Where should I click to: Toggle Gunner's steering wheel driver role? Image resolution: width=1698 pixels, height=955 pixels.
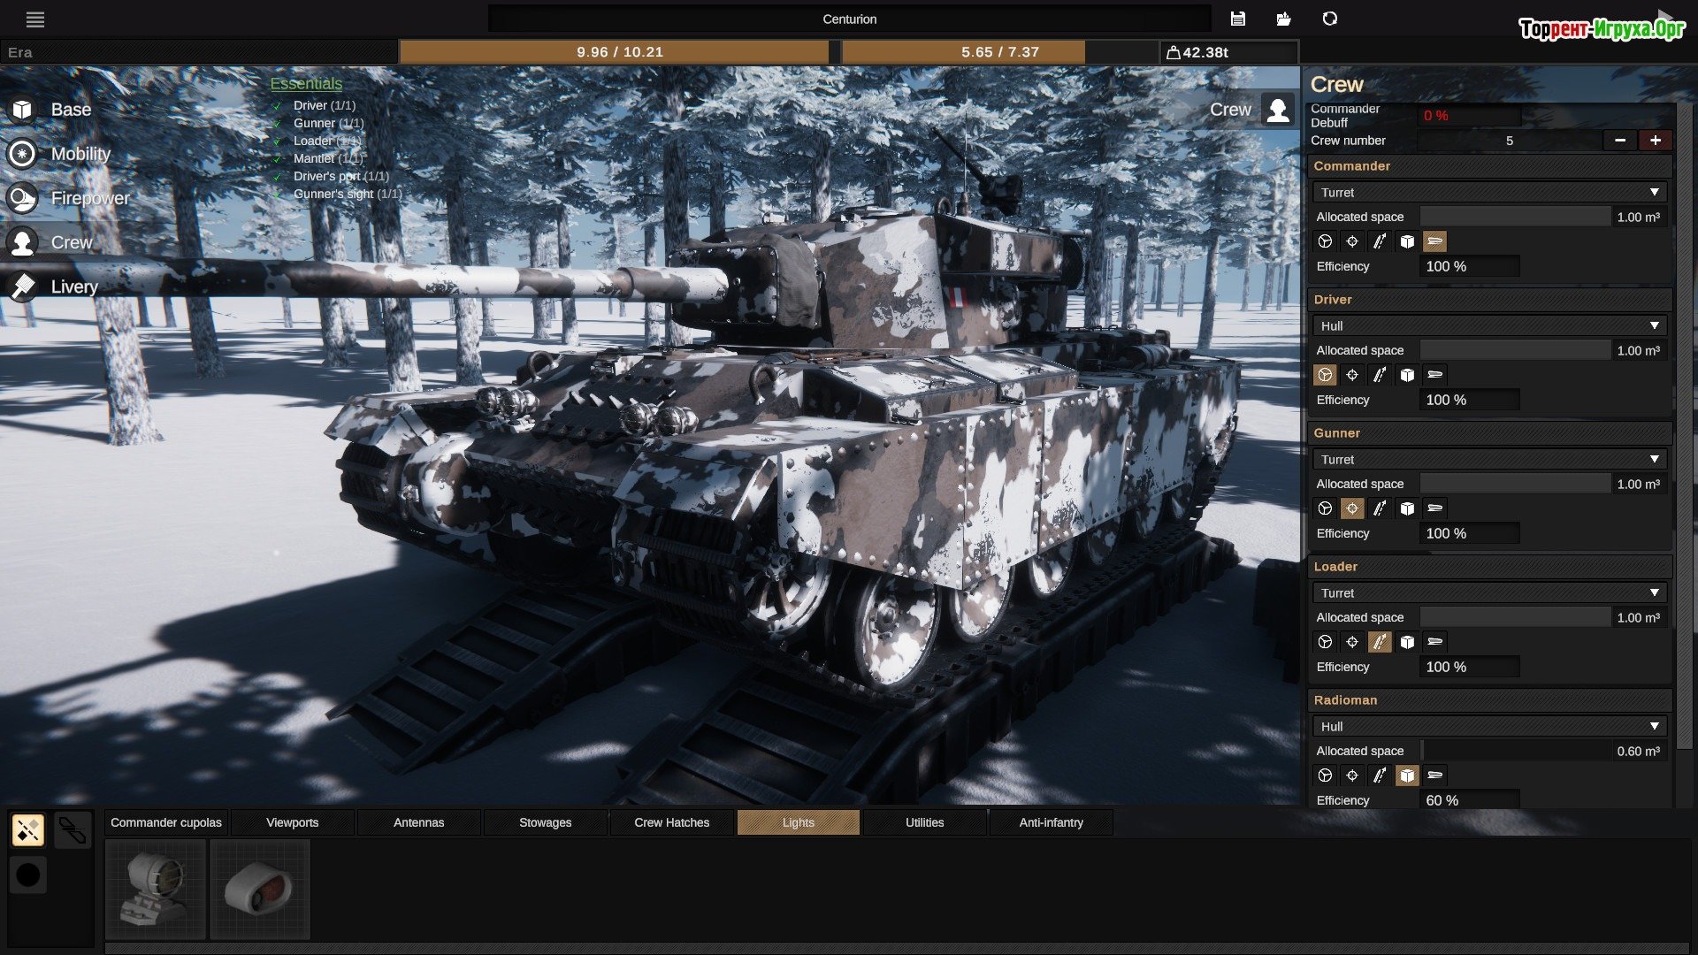[x=1325, y=508]
